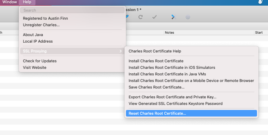Click Check for Updates
This screenshot has width=268, height=135.
[40, 61]
